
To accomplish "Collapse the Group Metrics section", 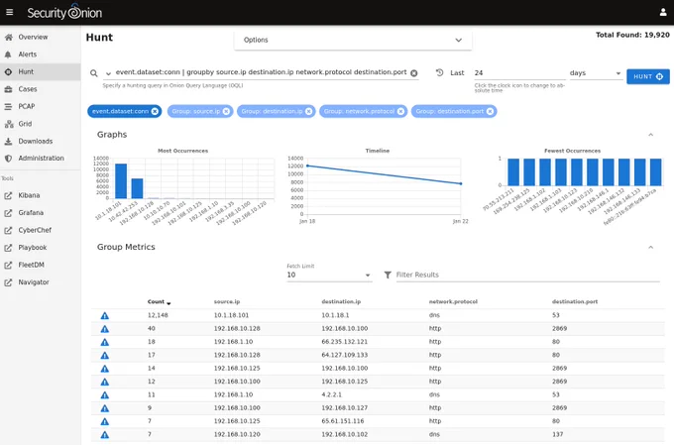I will [651, 247].
